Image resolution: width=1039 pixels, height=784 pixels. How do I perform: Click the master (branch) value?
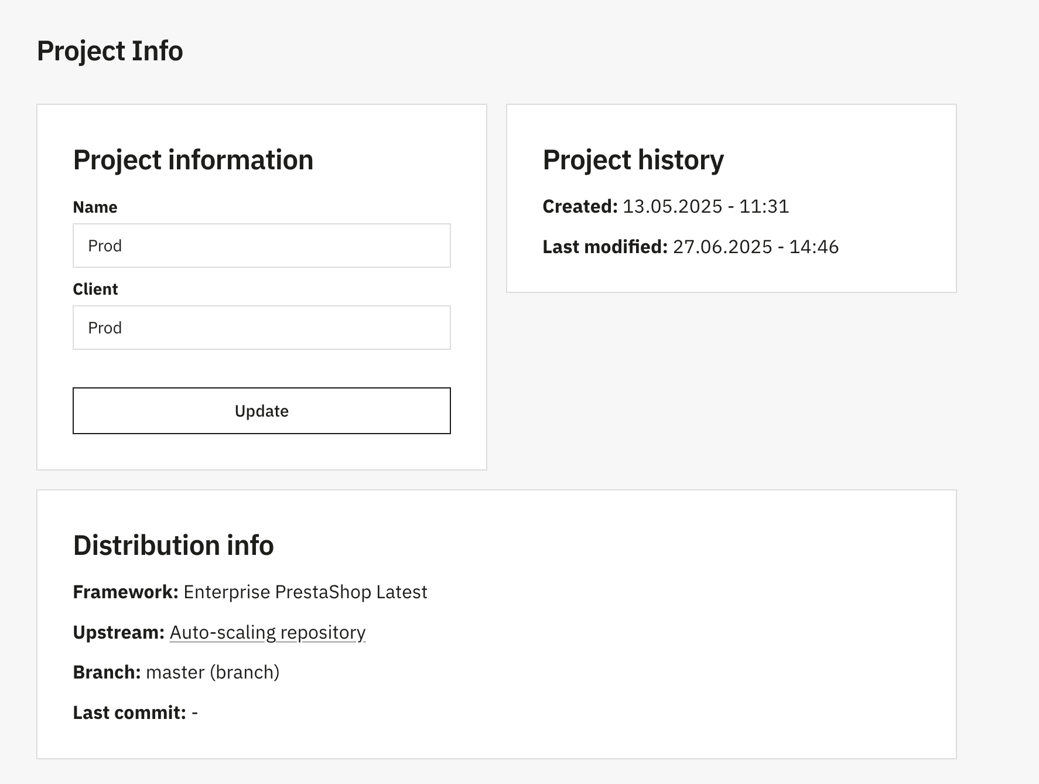click(x=213, y=672)
